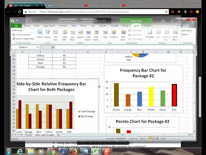Click the Insert Function fx icon
206x155 pixels.
53,47
